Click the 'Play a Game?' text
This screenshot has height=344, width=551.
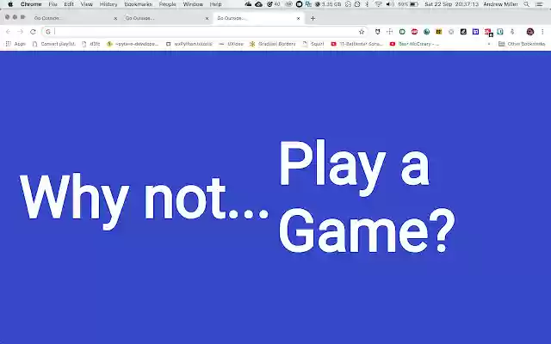pyautogui.click(x=367, y=196)
